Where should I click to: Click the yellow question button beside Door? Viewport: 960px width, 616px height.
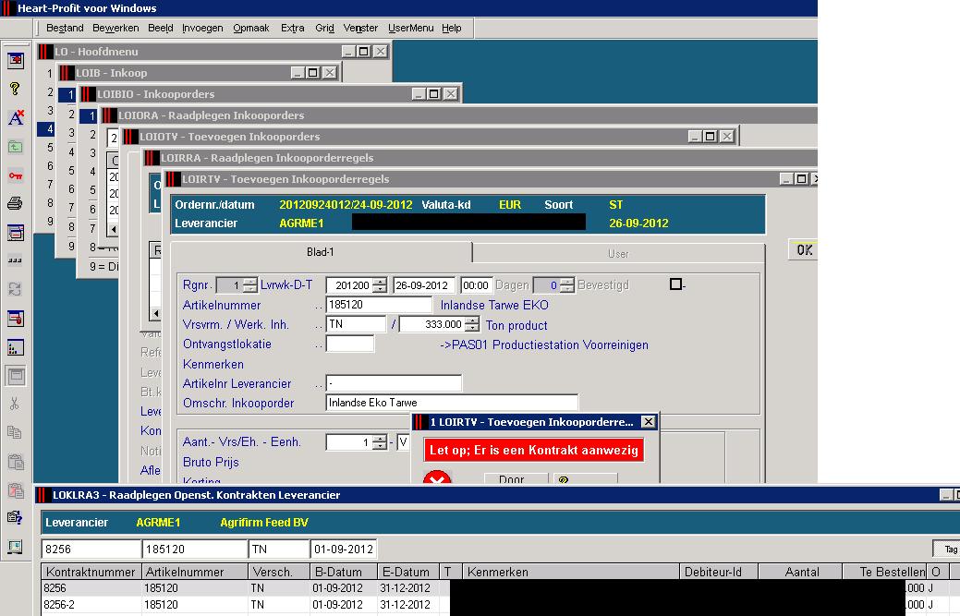tap(585, 479)
